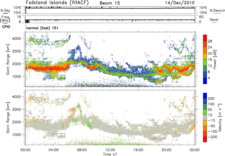The width and height of the screenshot is (225, 156).
Task: Click the red top segment of Power colorbar
Action: tap(205, 38)
